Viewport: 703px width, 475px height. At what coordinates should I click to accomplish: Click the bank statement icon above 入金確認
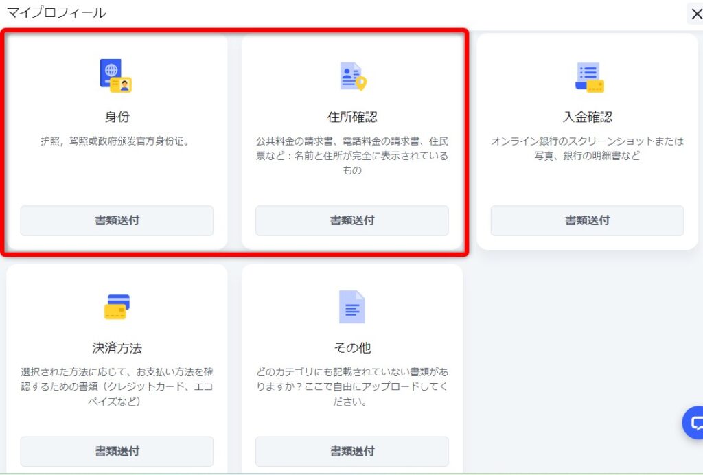589,77
